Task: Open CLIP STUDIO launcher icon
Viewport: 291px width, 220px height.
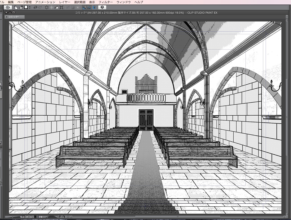Action: pyautogui.click(x=8, y=8)
